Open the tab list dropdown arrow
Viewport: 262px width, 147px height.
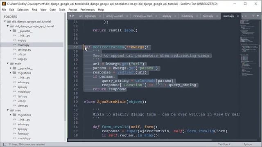(258, 16)
